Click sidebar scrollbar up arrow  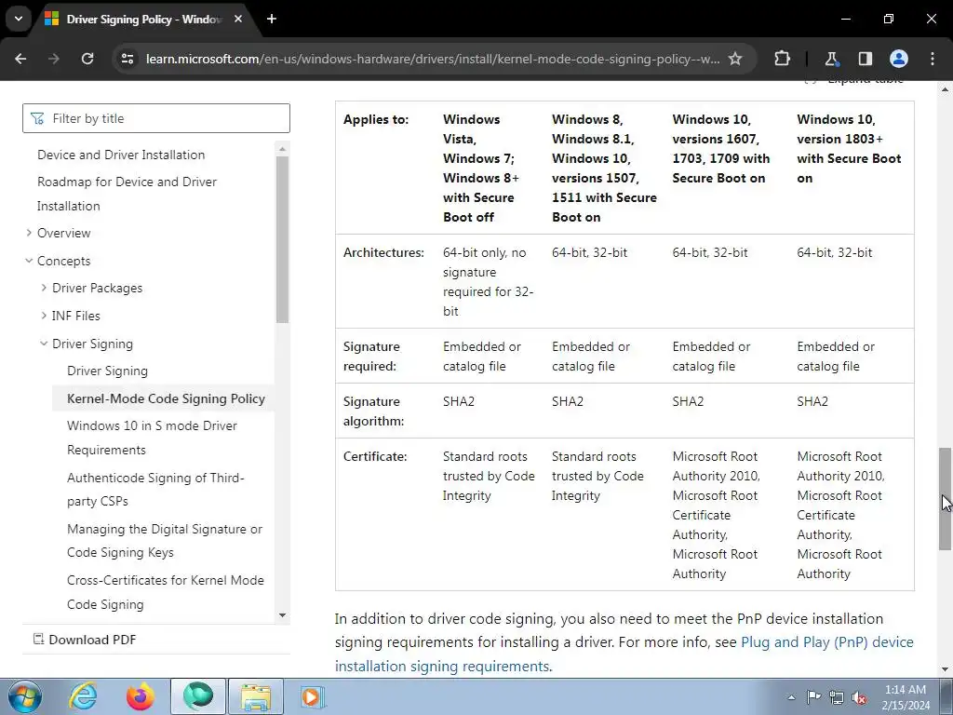coord(282,148)
